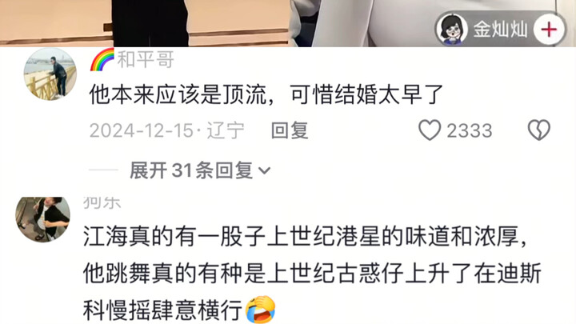Click the chevron next to 展开31条回复
This screenshot has width=576, height=324.
coord(265,171)
